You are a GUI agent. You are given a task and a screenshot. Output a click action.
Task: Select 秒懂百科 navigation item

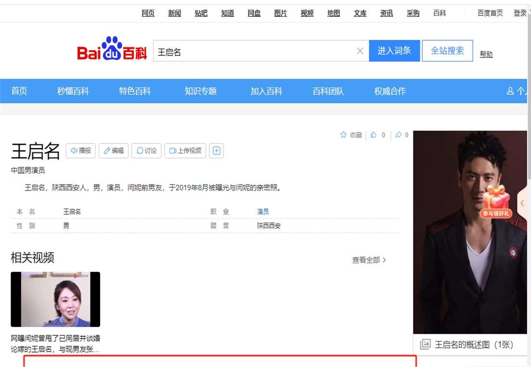73,91
